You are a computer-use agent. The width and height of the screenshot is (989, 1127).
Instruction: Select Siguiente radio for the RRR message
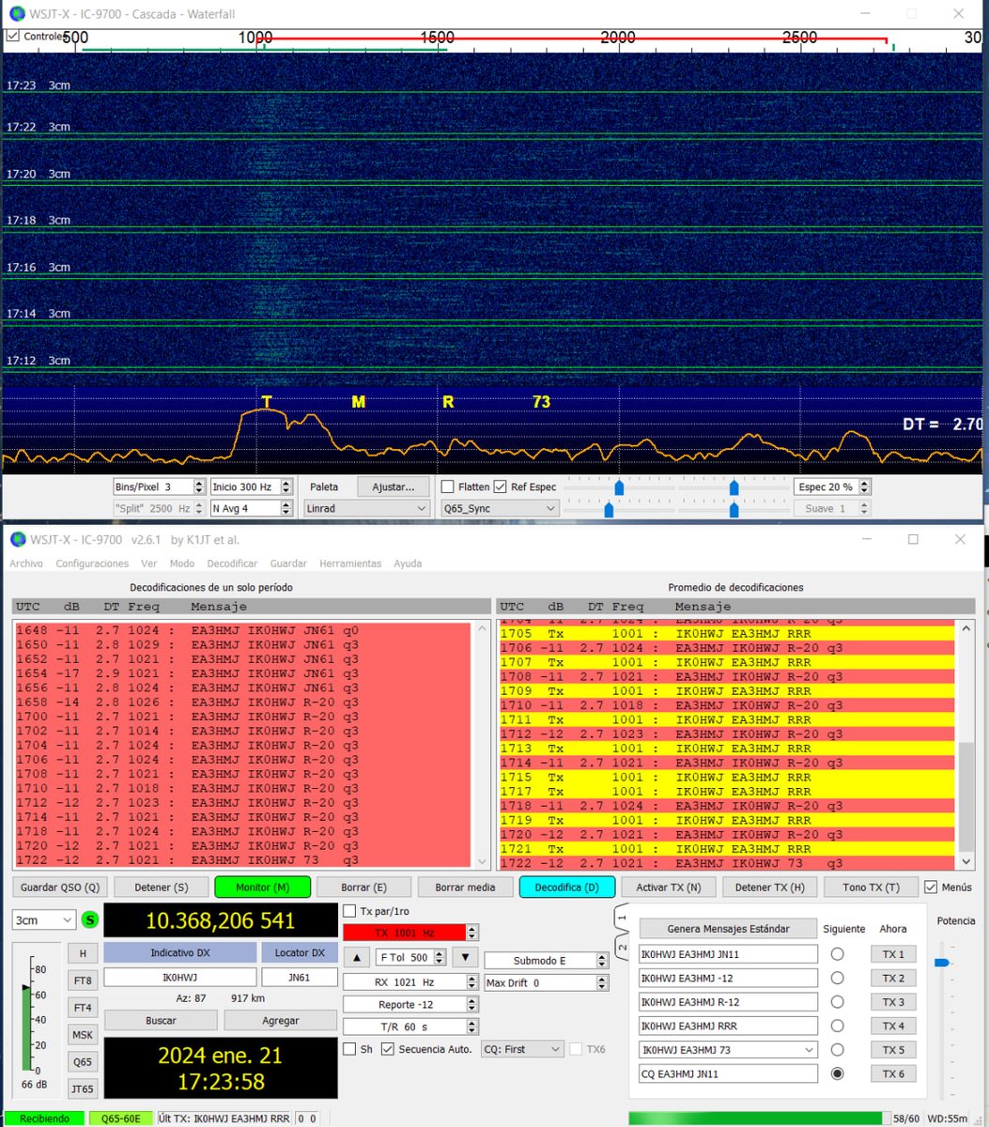tap(837, 1026)
